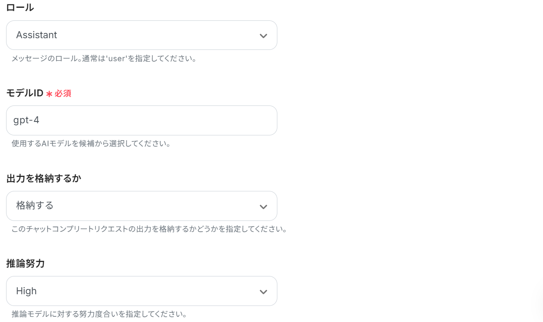Open the ロール dropdown showing Assistant
This screenshot has width=543, height=322.
(x=142, y=35)
